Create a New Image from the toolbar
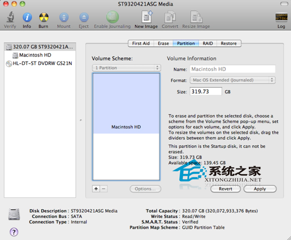 (146, 18)
